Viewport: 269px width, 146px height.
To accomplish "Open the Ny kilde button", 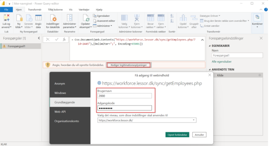I will pos(19,21).
